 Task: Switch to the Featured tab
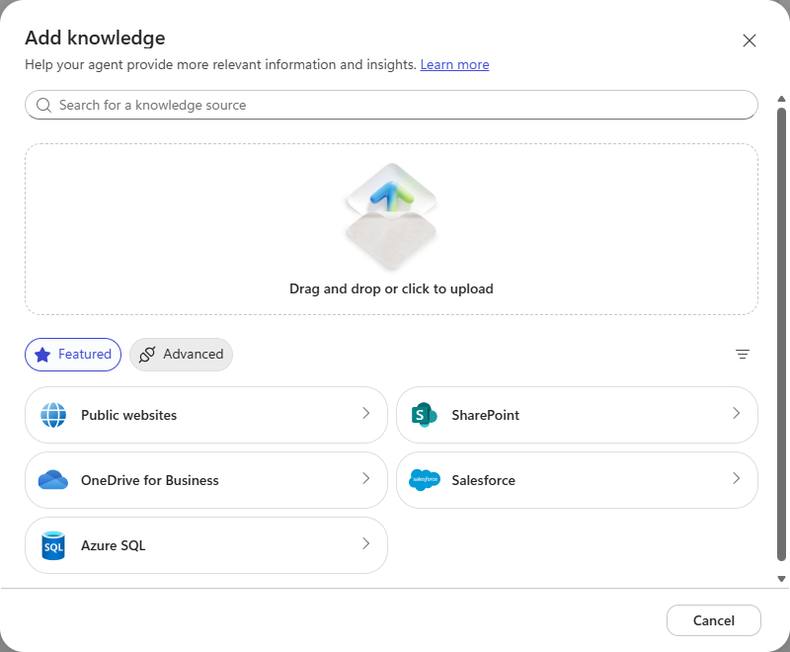click(73, 355)
